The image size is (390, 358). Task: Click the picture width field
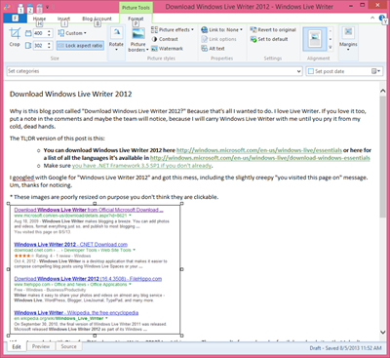pyautogui.click(x=40, y=33)
